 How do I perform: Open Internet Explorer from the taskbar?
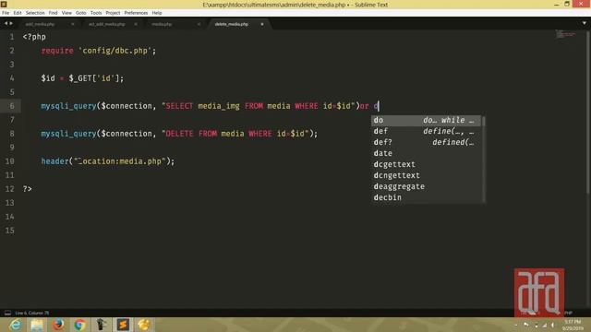pos(16,325)
